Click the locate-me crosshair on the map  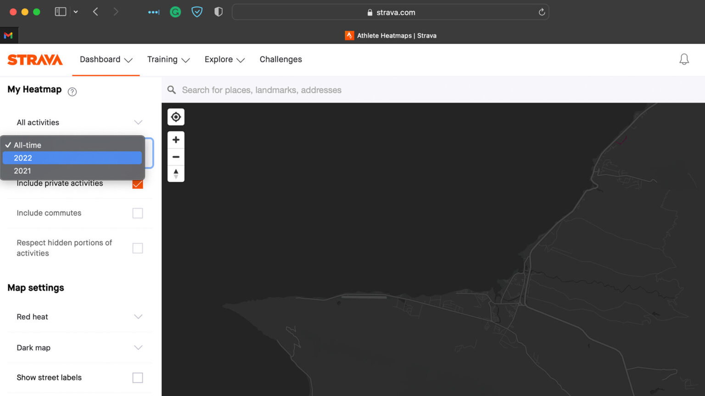tap(176, 117)
